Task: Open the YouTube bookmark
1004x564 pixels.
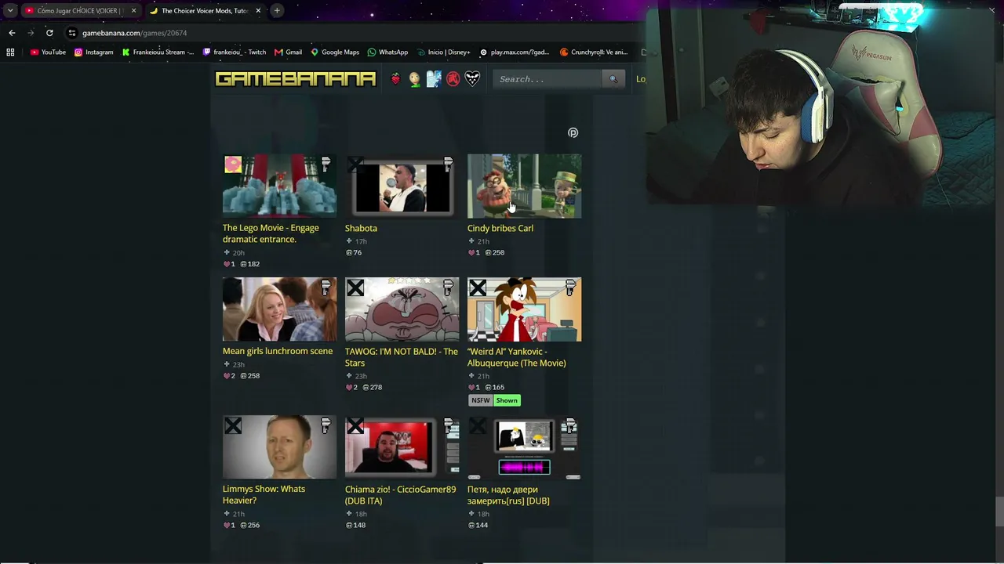Action: click(x=48, y=52)
